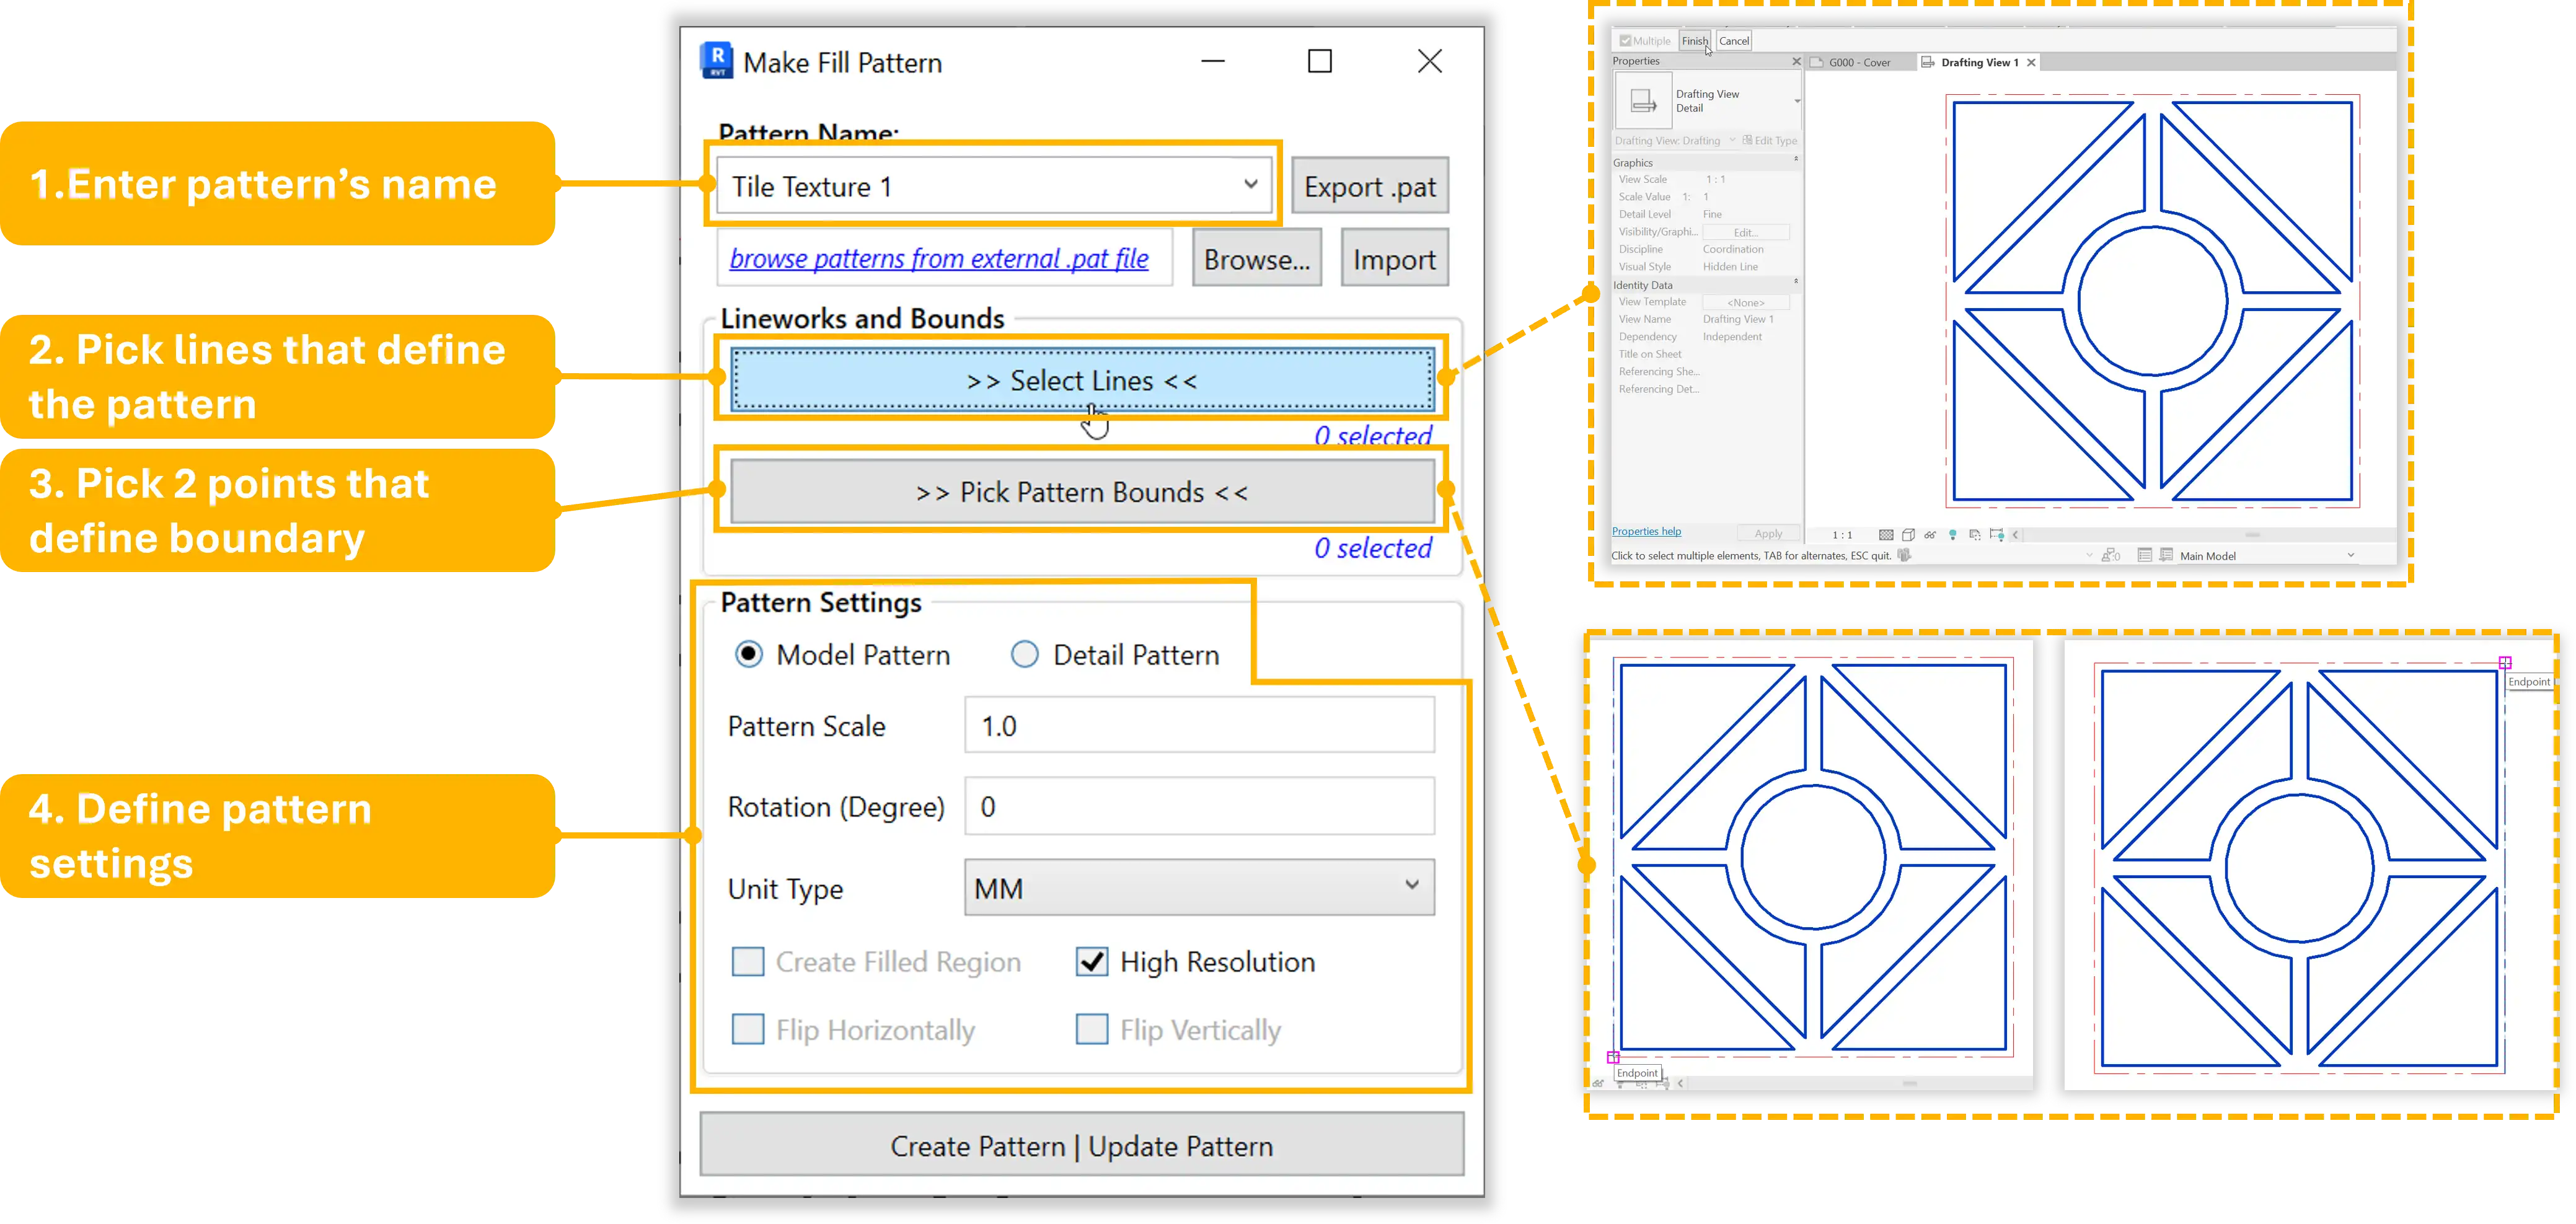This screenshot has height=1224, width=2576.
Task: Click the Temporary Hide/Isolate glasses icon
Action: [x=1930, y=535]
